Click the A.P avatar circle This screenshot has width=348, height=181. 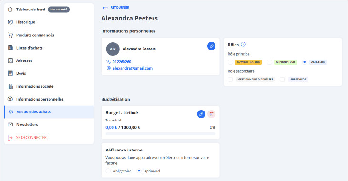point(113,49)
